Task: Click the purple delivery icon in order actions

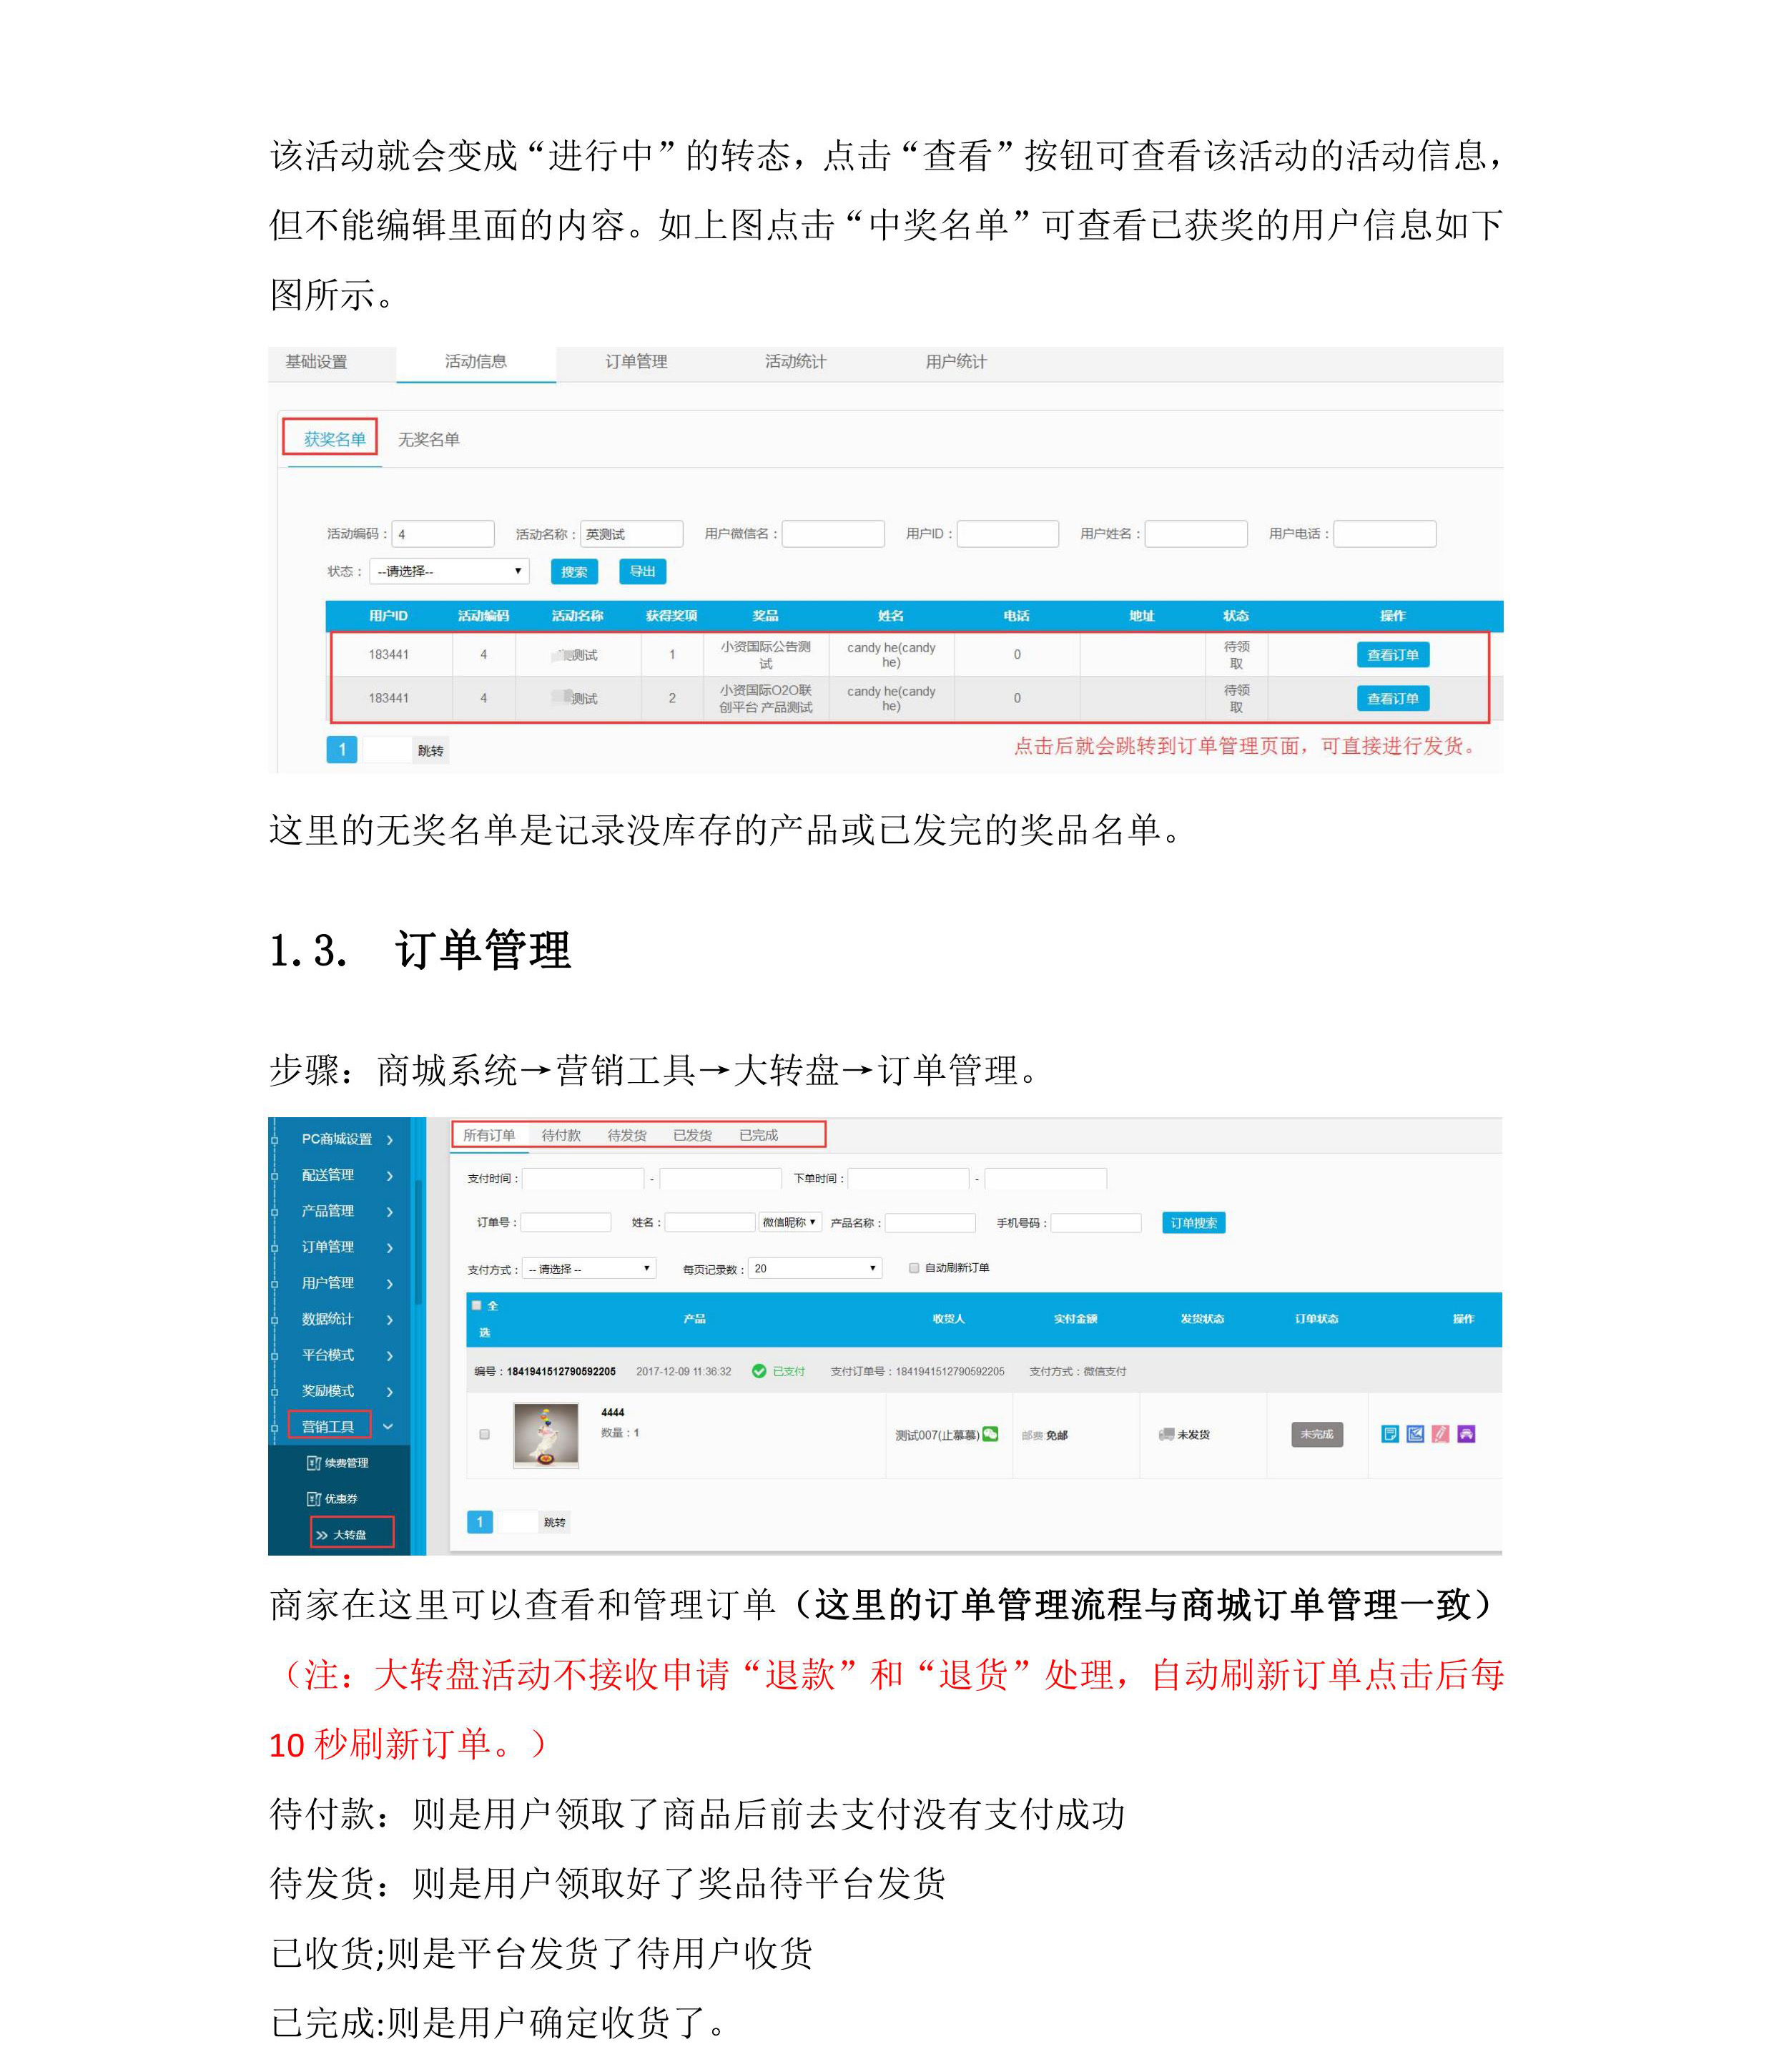Action: coord(1466,1433)
